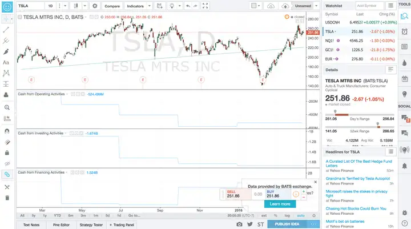The width and height of the screenshot is (411, 229).
Task: Click the load chart layout cloud icon
Action: pyautogui.click(x=271, y=6)
